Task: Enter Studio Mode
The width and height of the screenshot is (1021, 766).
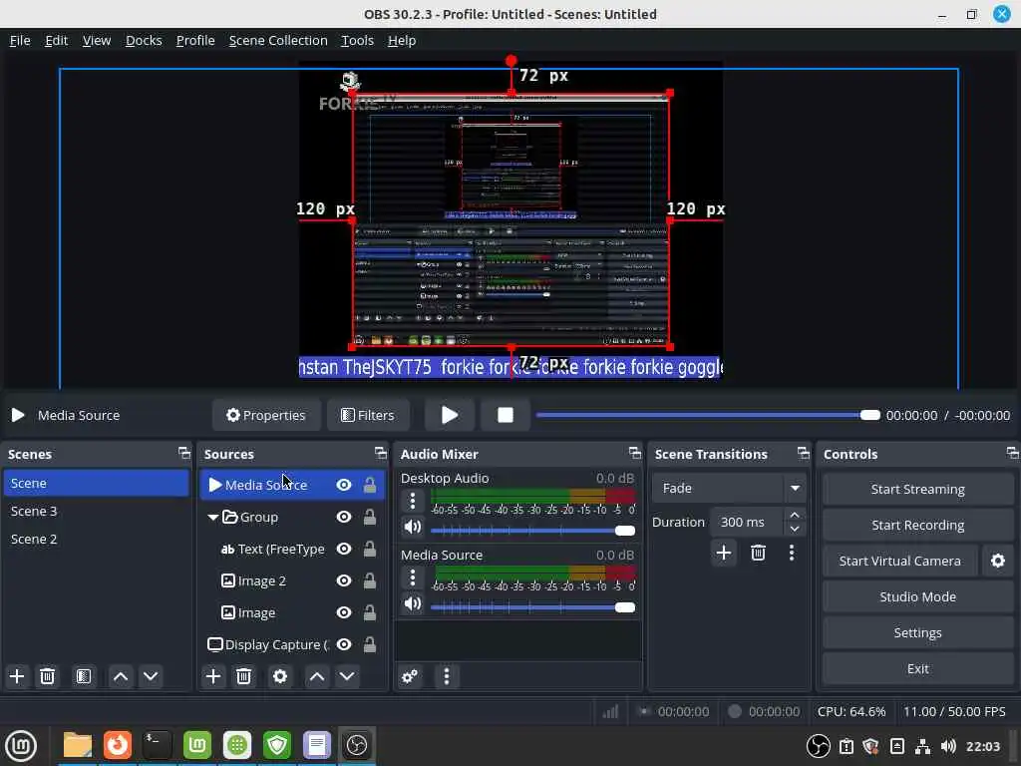Action: [917, 596]
